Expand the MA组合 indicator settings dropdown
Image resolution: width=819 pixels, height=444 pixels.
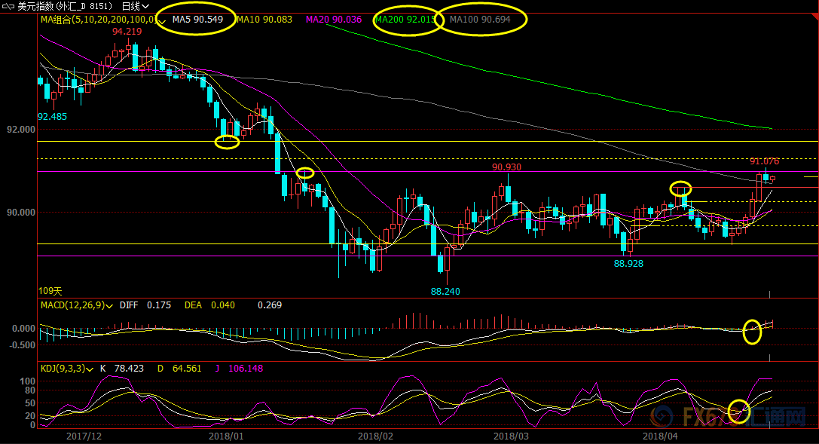point(163,20)
